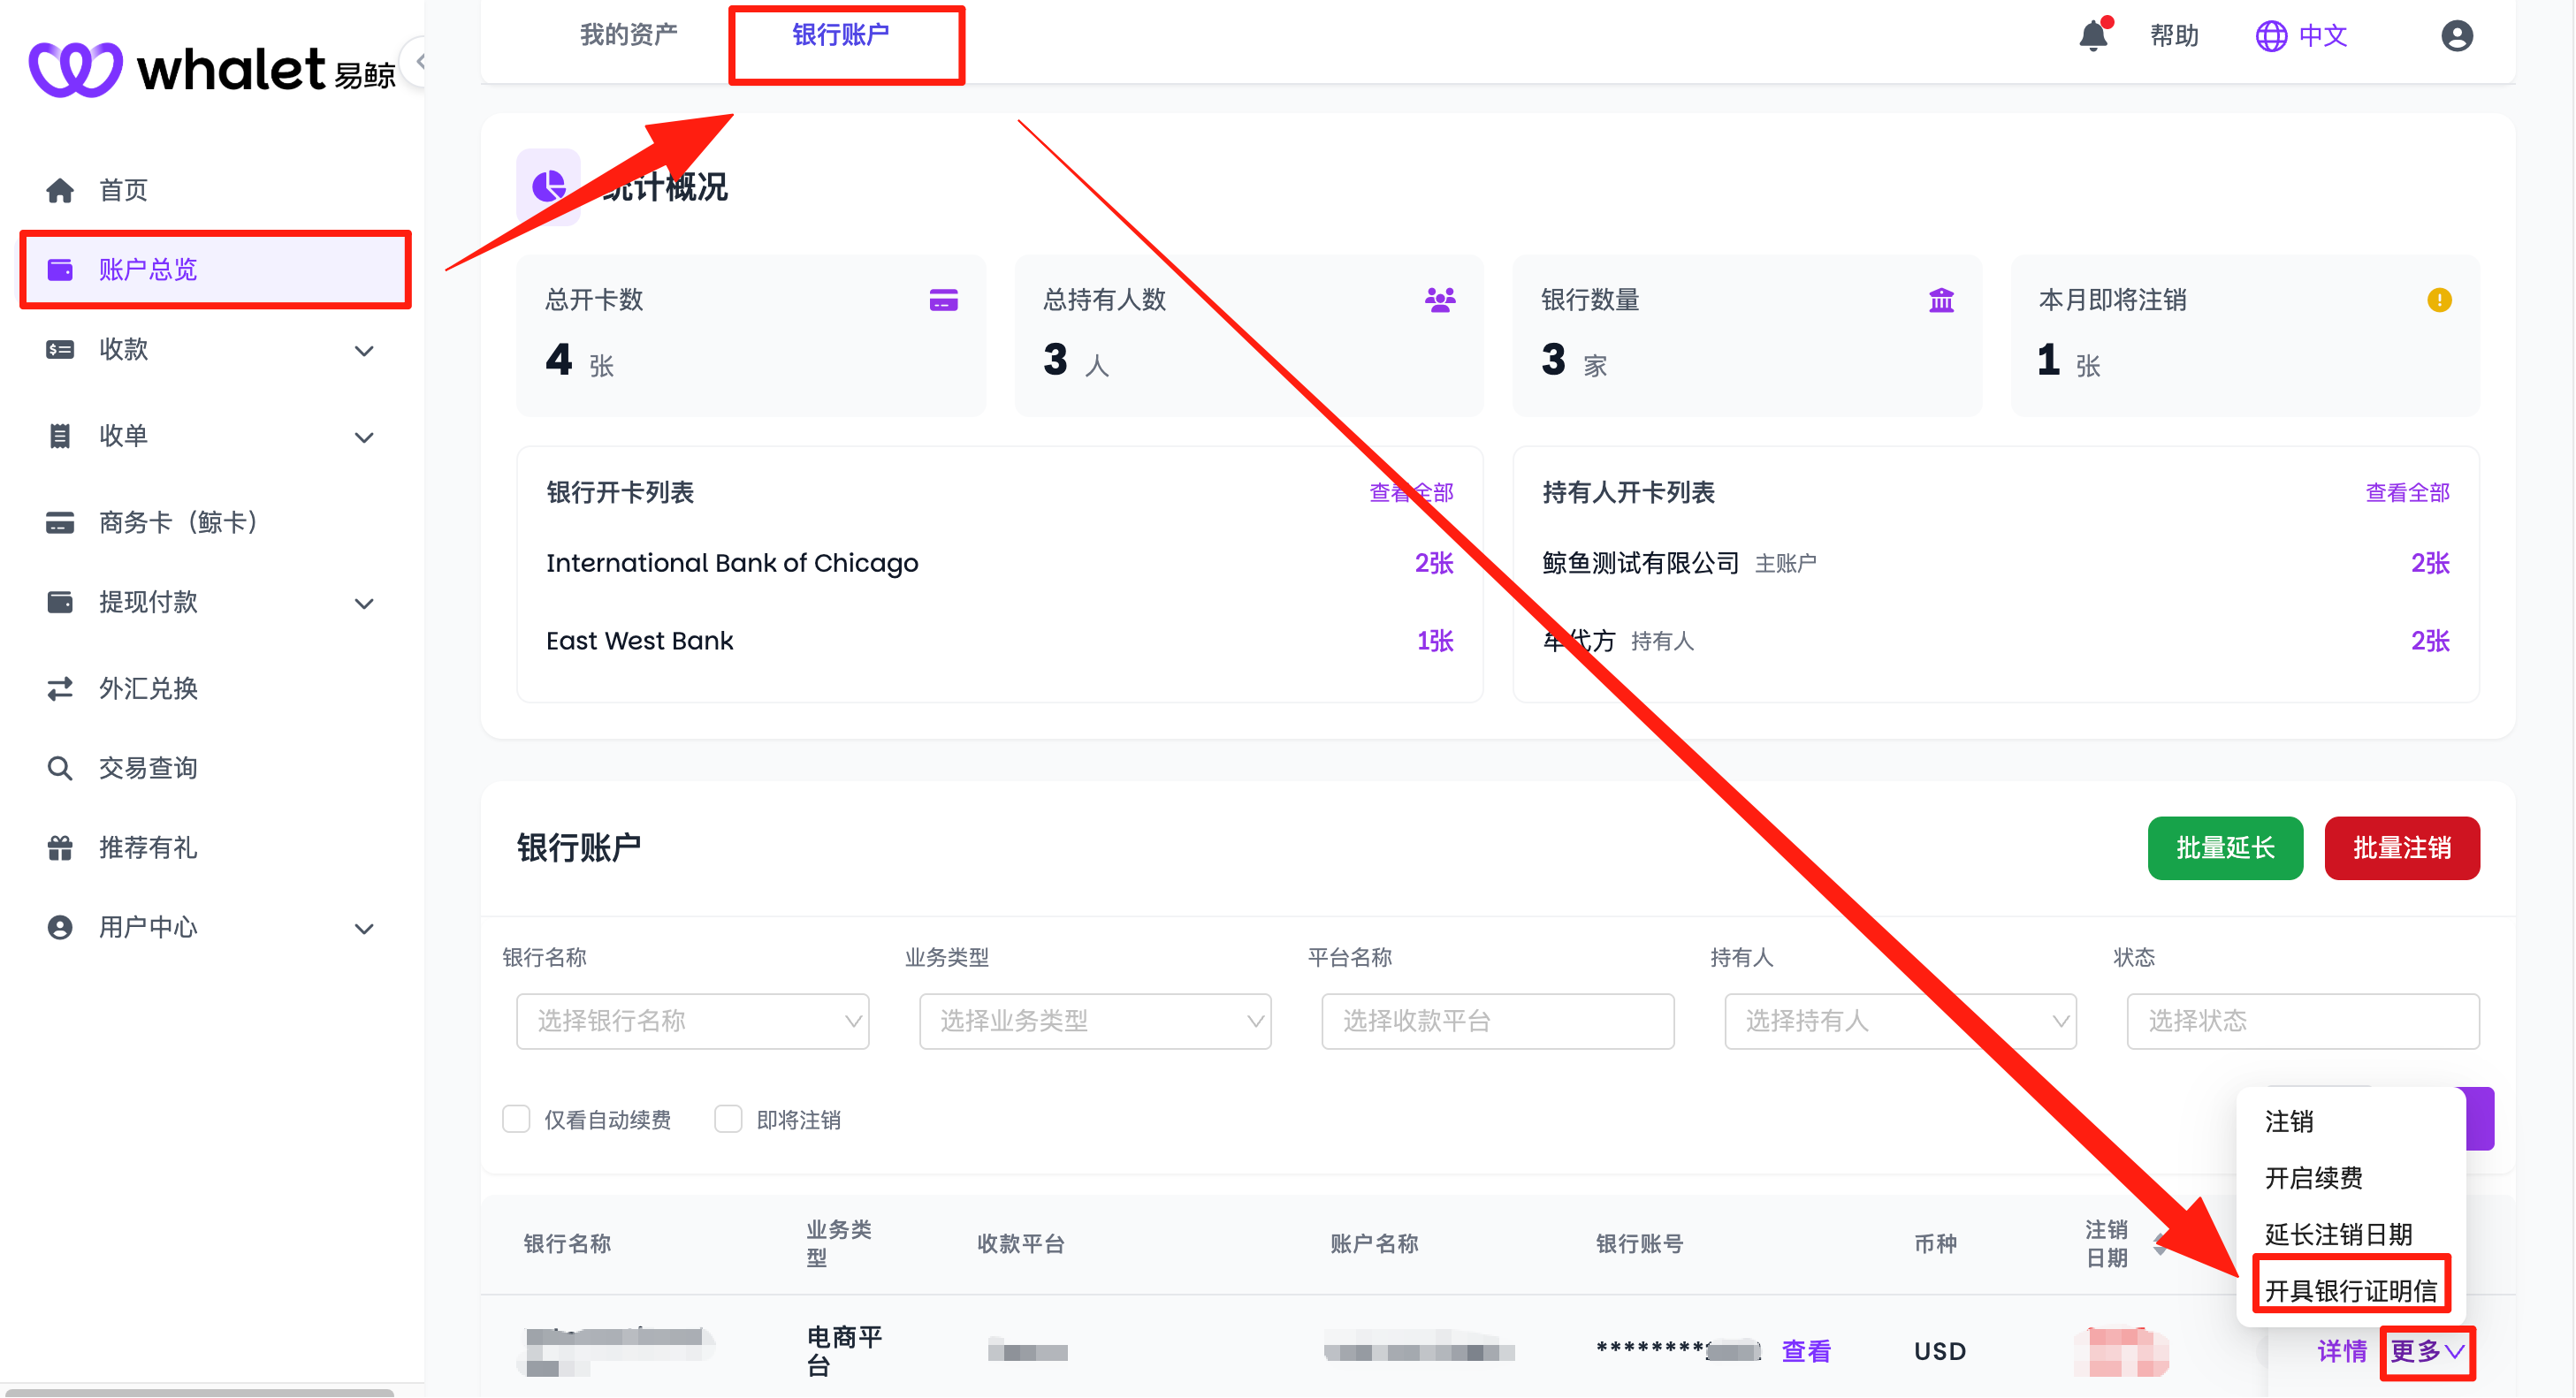Open the notification bell icon
The image size is (2576, 1398).
pos(2093,36)
